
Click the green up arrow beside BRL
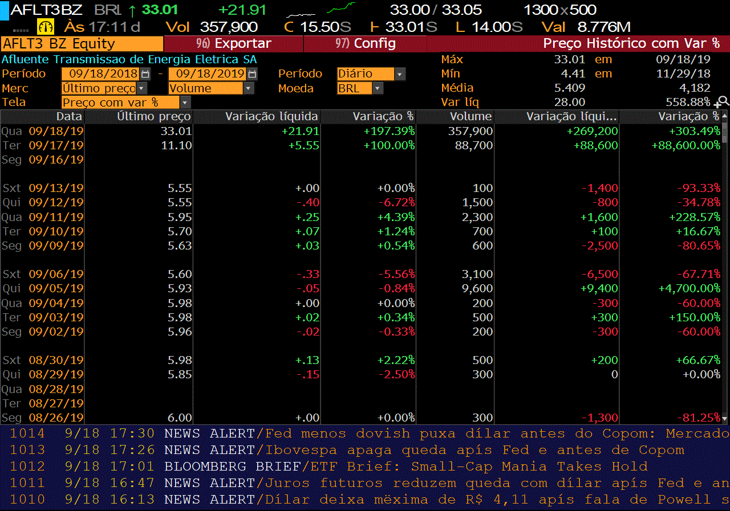[x=132, y=10]
